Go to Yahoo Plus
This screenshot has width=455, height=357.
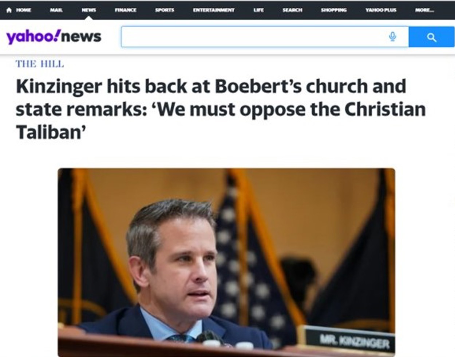(x=381, y=10)
